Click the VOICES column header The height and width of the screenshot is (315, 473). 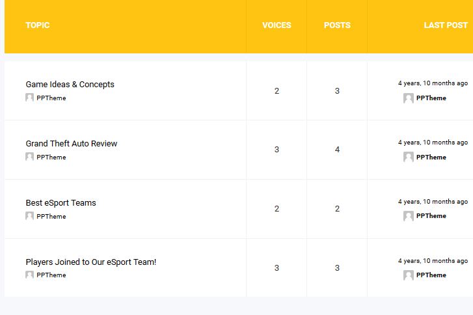pyautogui.click(x=277, y=25)
